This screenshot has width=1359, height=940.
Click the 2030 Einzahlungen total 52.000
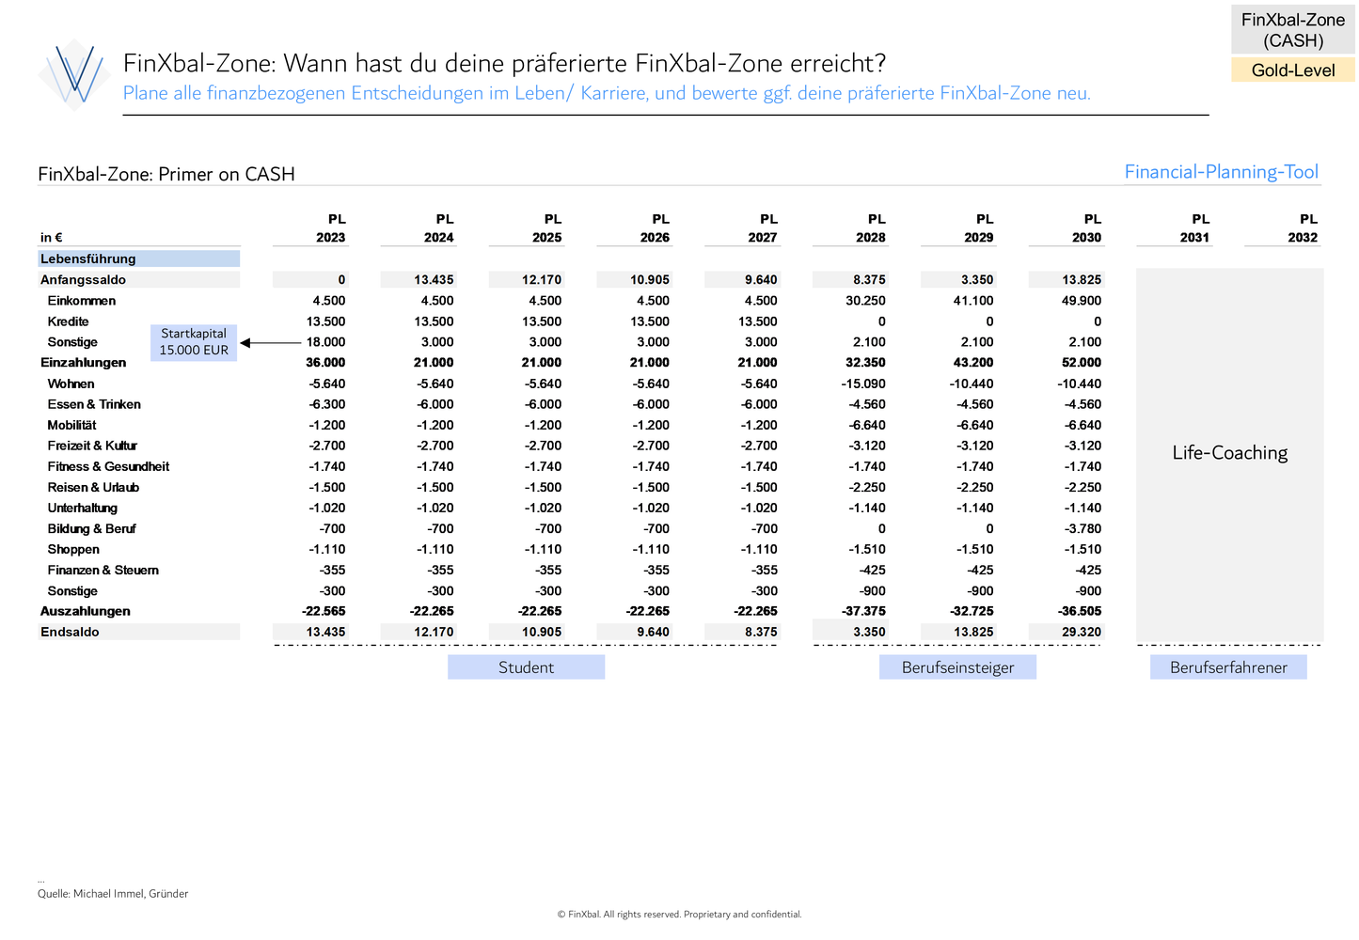coord(1082,363)
